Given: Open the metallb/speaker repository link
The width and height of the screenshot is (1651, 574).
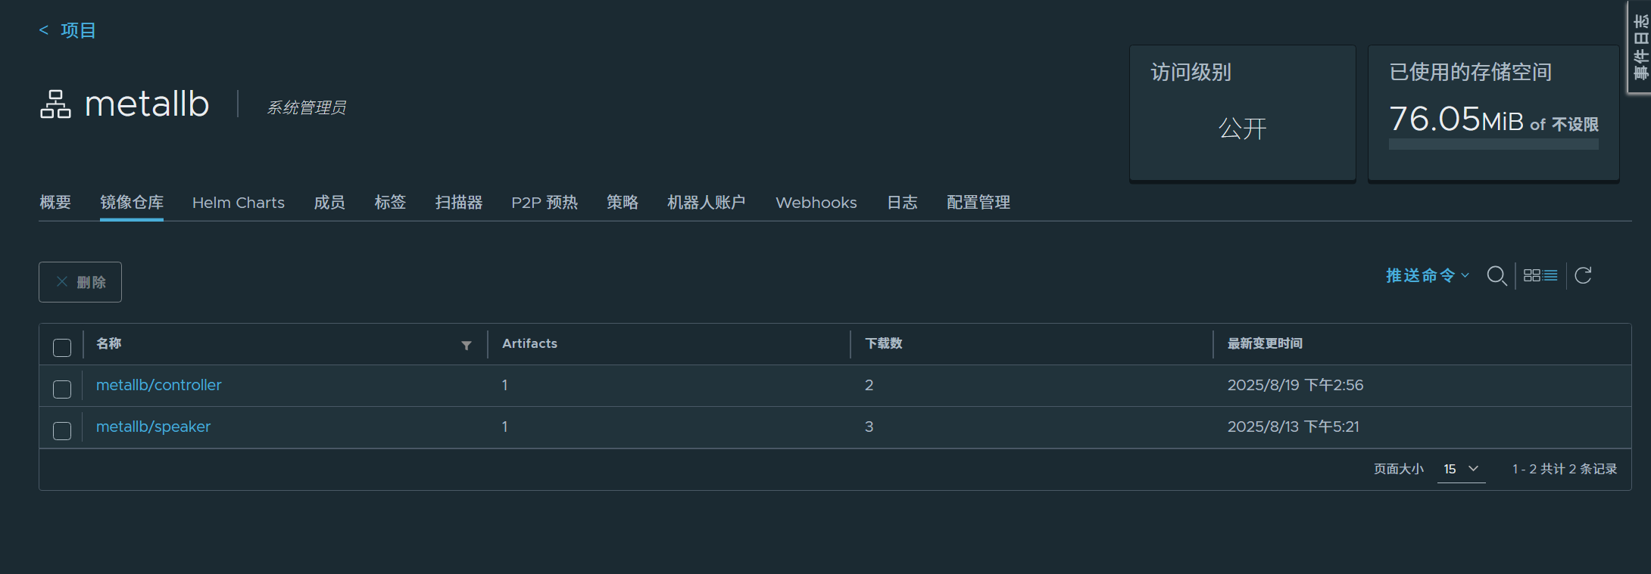Looking at the screenshot, I should [x=153, y=427].
